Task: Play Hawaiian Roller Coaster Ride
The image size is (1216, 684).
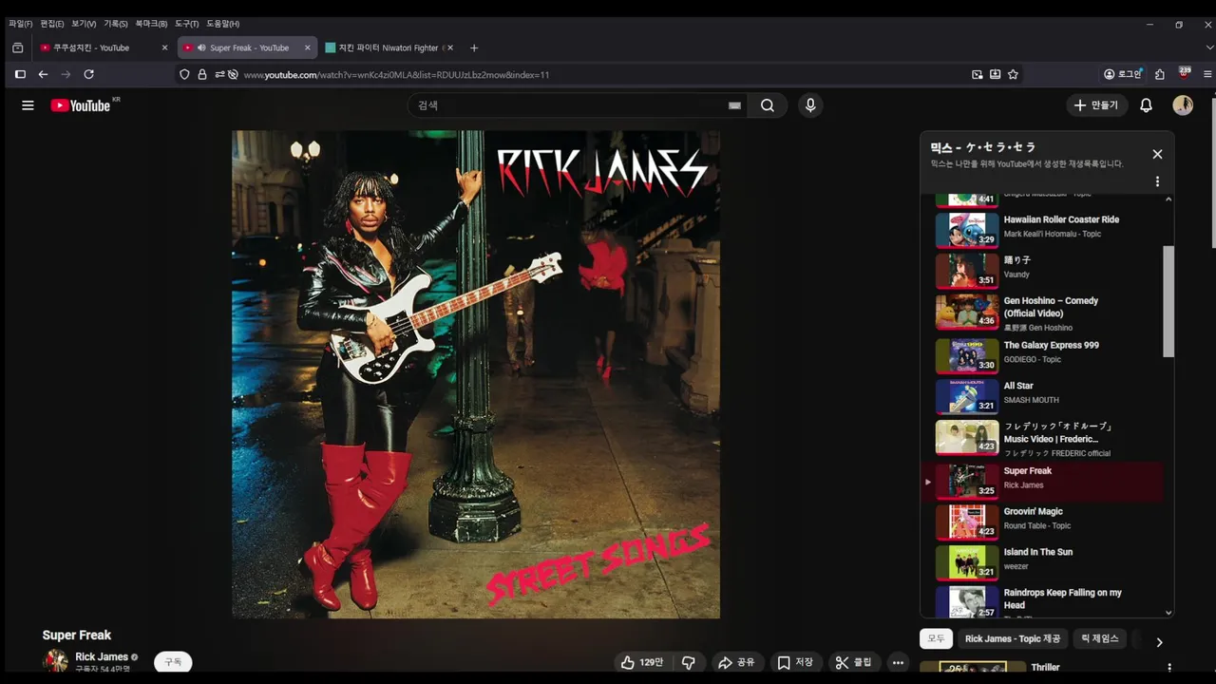Action: click(x=1042, y=229)
